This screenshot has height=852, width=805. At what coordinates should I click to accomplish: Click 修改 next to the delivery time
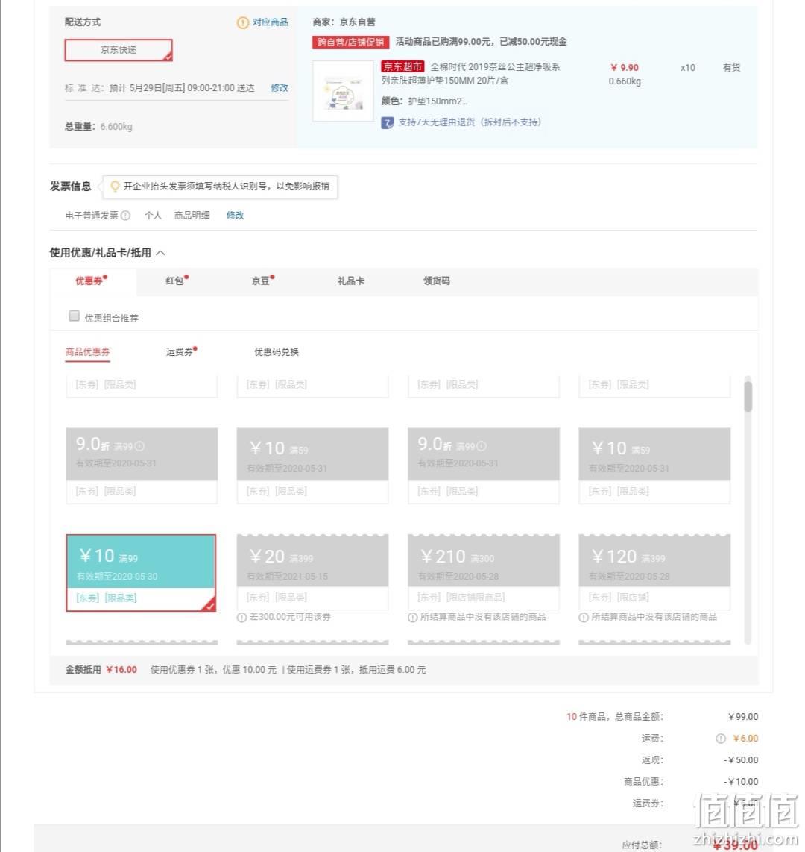coord(280,87)
